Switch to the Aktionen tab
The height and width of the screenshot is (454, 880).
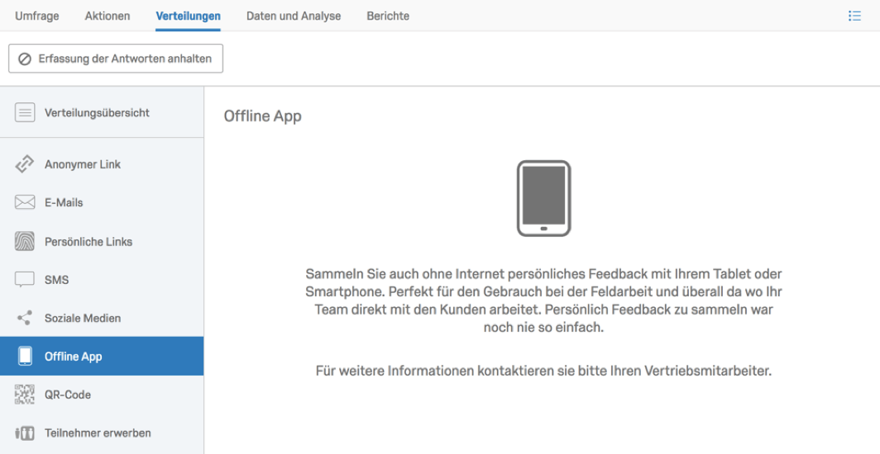(x=108, y=17)
